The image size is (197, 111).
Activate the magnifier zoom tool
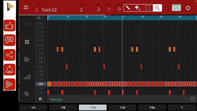(157, 8)
